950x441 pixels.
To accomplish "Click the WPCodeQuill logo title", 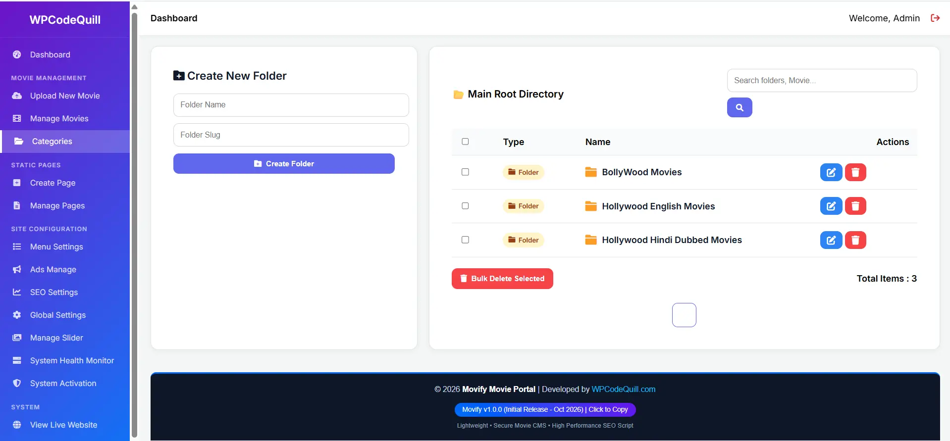I will pyautogui.click(x=65, y=20).
